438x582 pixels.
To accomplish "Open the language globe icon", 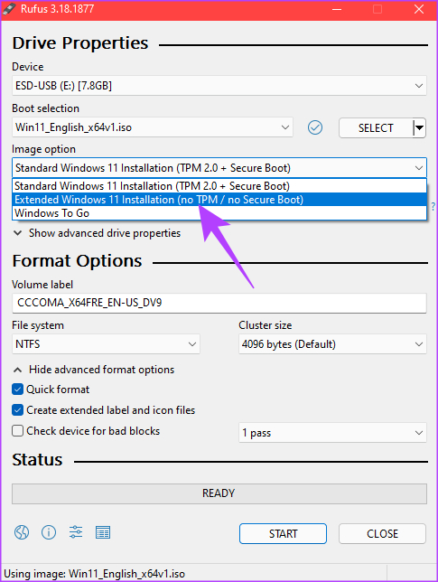I will pos(22,532).
